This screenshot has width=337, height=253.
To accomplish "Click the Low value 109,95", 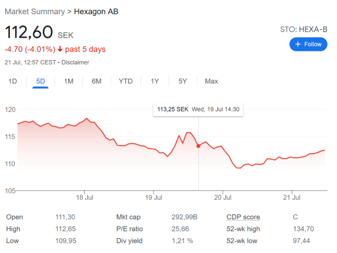I will pyautogui.click(x=66, y=241).
